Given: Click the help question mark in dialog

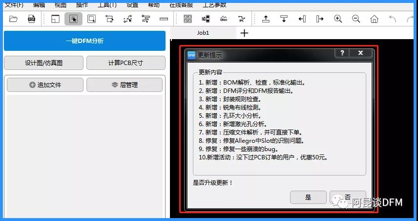Looking at the screenshot, I should coord(342,53).
